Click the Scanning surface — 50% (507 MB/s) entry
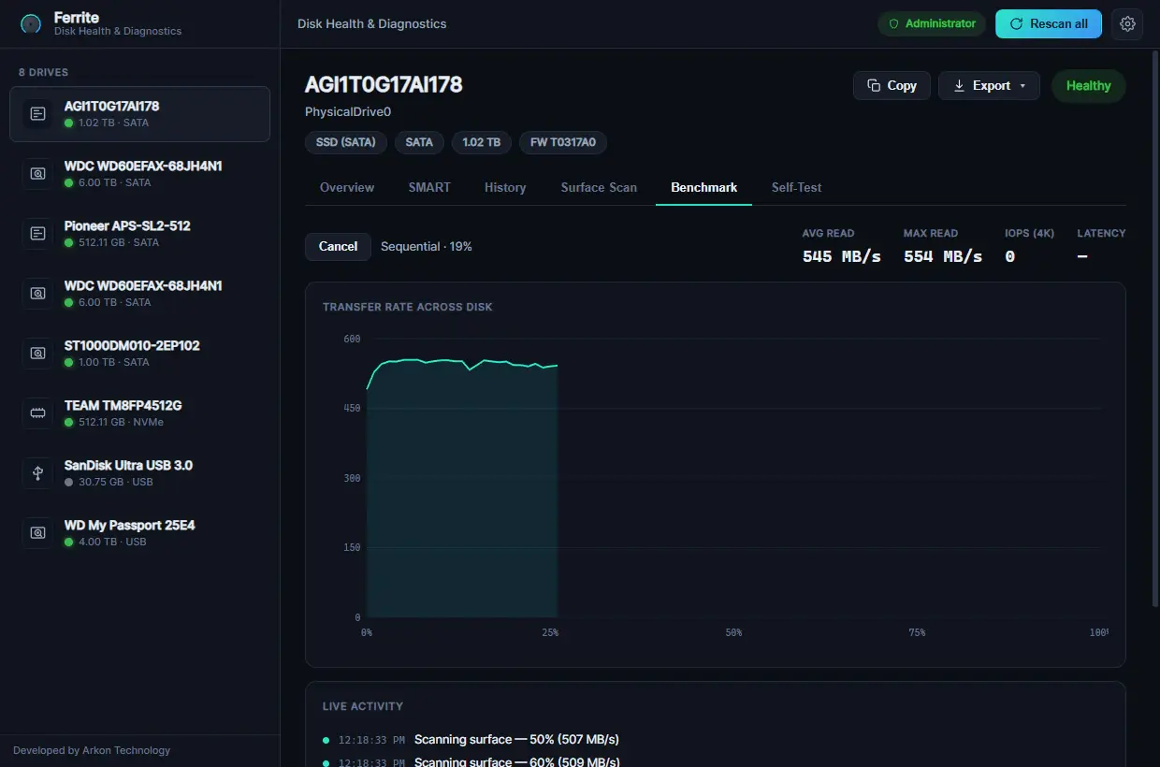 click(x=516, y=739)
